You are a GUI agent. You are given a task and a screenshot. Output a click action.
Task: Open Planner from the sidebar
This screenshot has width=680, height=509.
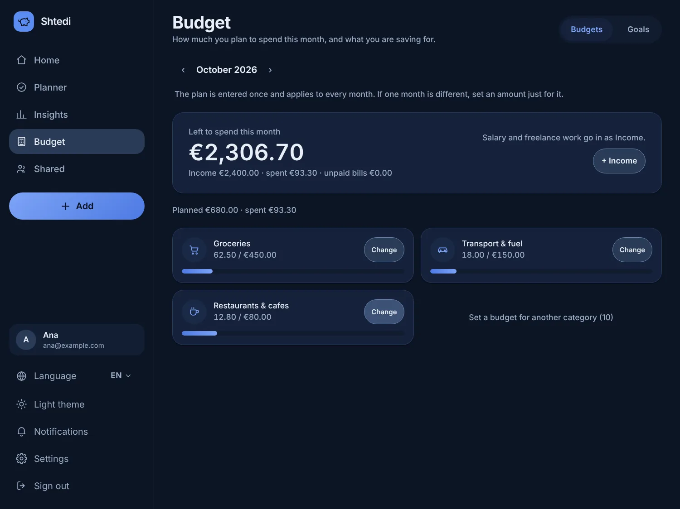click(77, 87)
